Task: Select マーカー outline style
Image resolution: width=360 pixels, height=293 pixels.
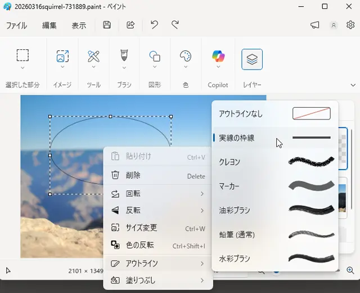Action: 275,186
